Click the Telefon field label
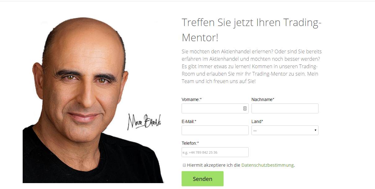375x189 pixels. click(190, 143)
